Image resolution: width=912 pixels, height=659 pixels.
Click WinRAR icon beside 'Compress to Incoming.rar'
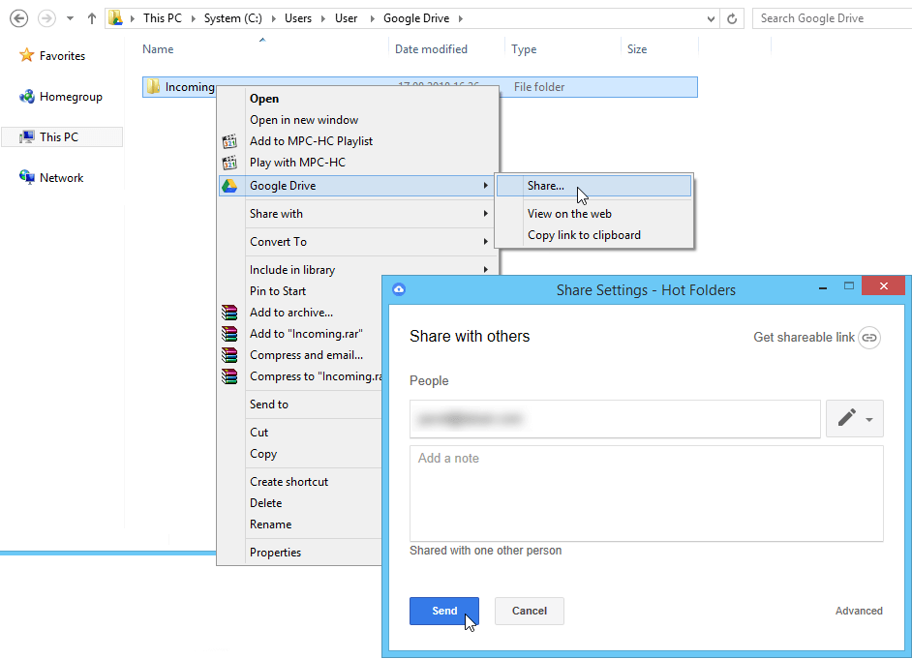(x=229, y=376)
